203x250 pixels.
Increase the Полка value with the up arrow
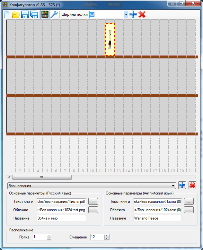[x=49, y=236]
